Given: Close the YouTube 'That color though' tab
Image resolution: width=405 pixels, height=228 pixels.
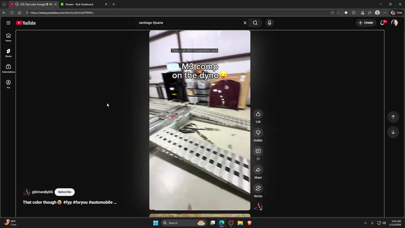Looking at the screenshot, I should 55,4.
